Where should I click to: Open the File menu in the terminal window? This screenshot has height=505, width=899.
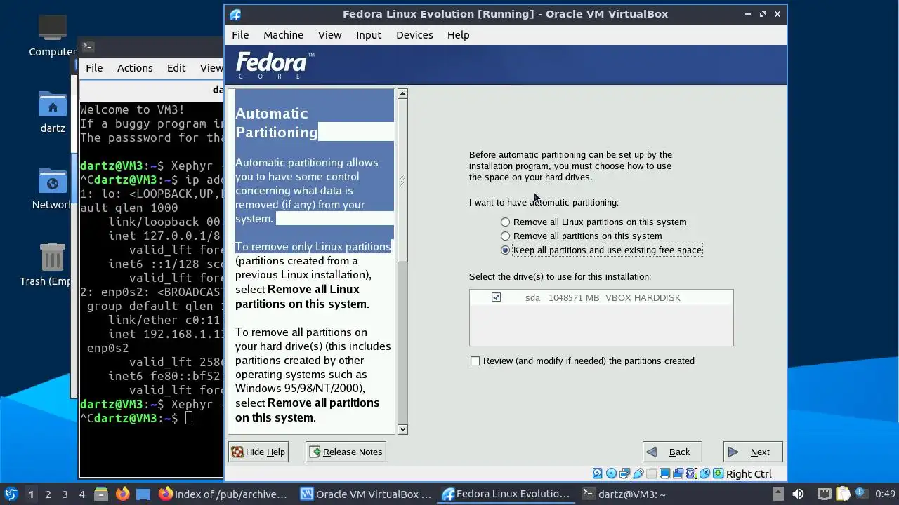click(94, 67)
